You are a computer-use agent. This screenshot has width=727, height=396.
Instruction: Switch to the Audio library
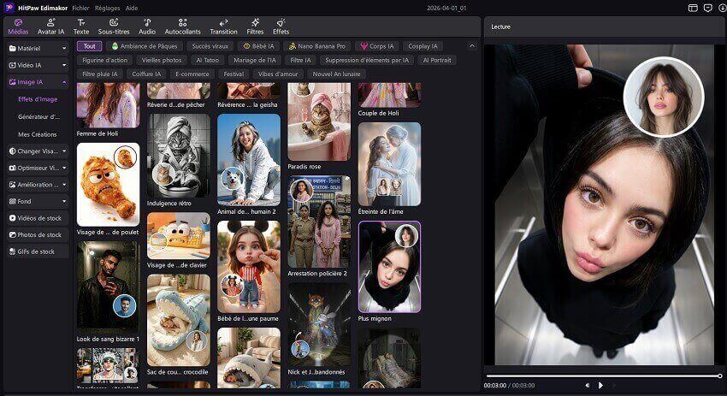[x=147, y=26]
